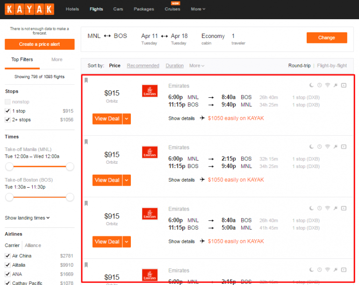The height and width of the screenshot is (285, 359).
Task: Click the KAYAK logo
Action: pyautogui.click(x=29, y=9)
